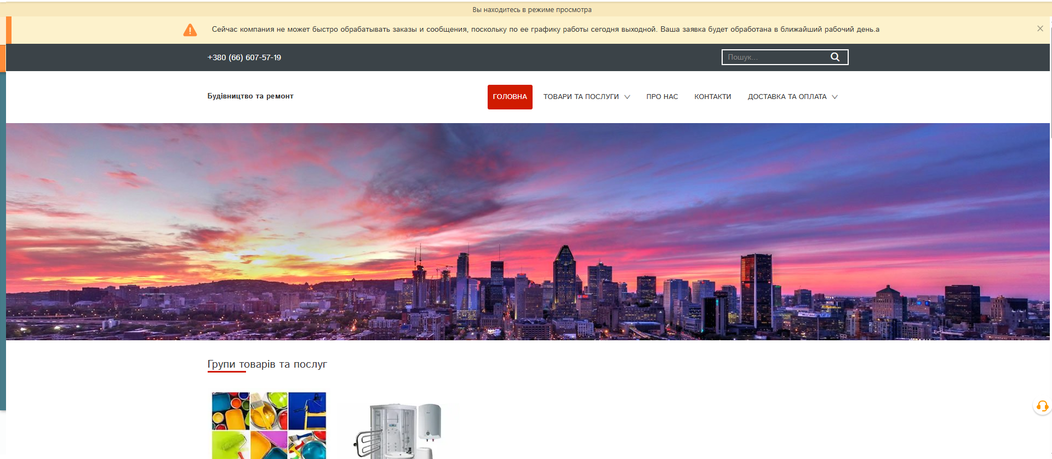Screen dimensions: 1052x459
Task: Go to the ГОЛОВНА home page
Action: click(510, 97)
